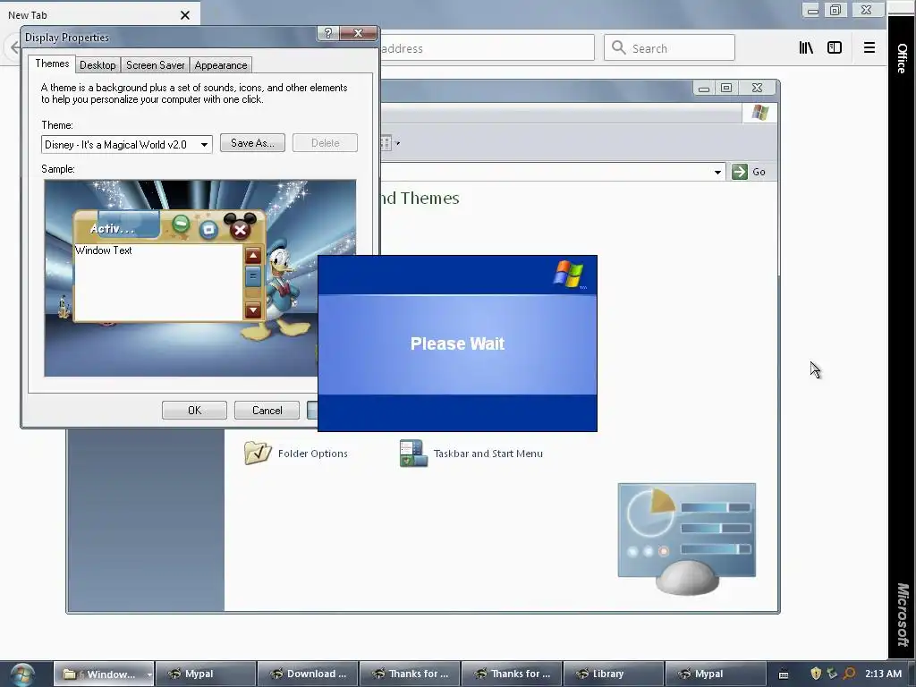The image size is (916, 687).
Task: Open the Library taskbar button
Action: [x=613, y=674]
